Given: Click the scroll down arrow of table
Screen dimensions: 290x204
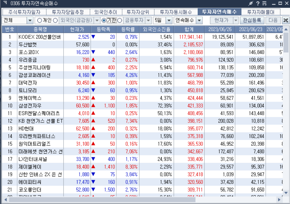Looking at the screenshot, I should tap(286, 193).
